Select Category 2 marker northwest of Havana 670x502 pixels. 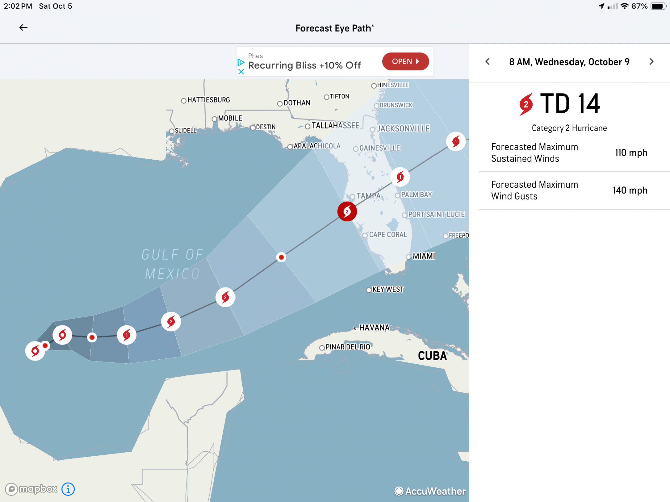225,297
